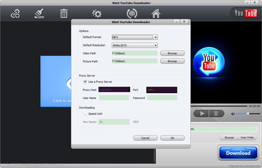Click the Delete trash can icon
Image resolution: width=262 pixels, height=168 pixels.
tap(64, 14)
